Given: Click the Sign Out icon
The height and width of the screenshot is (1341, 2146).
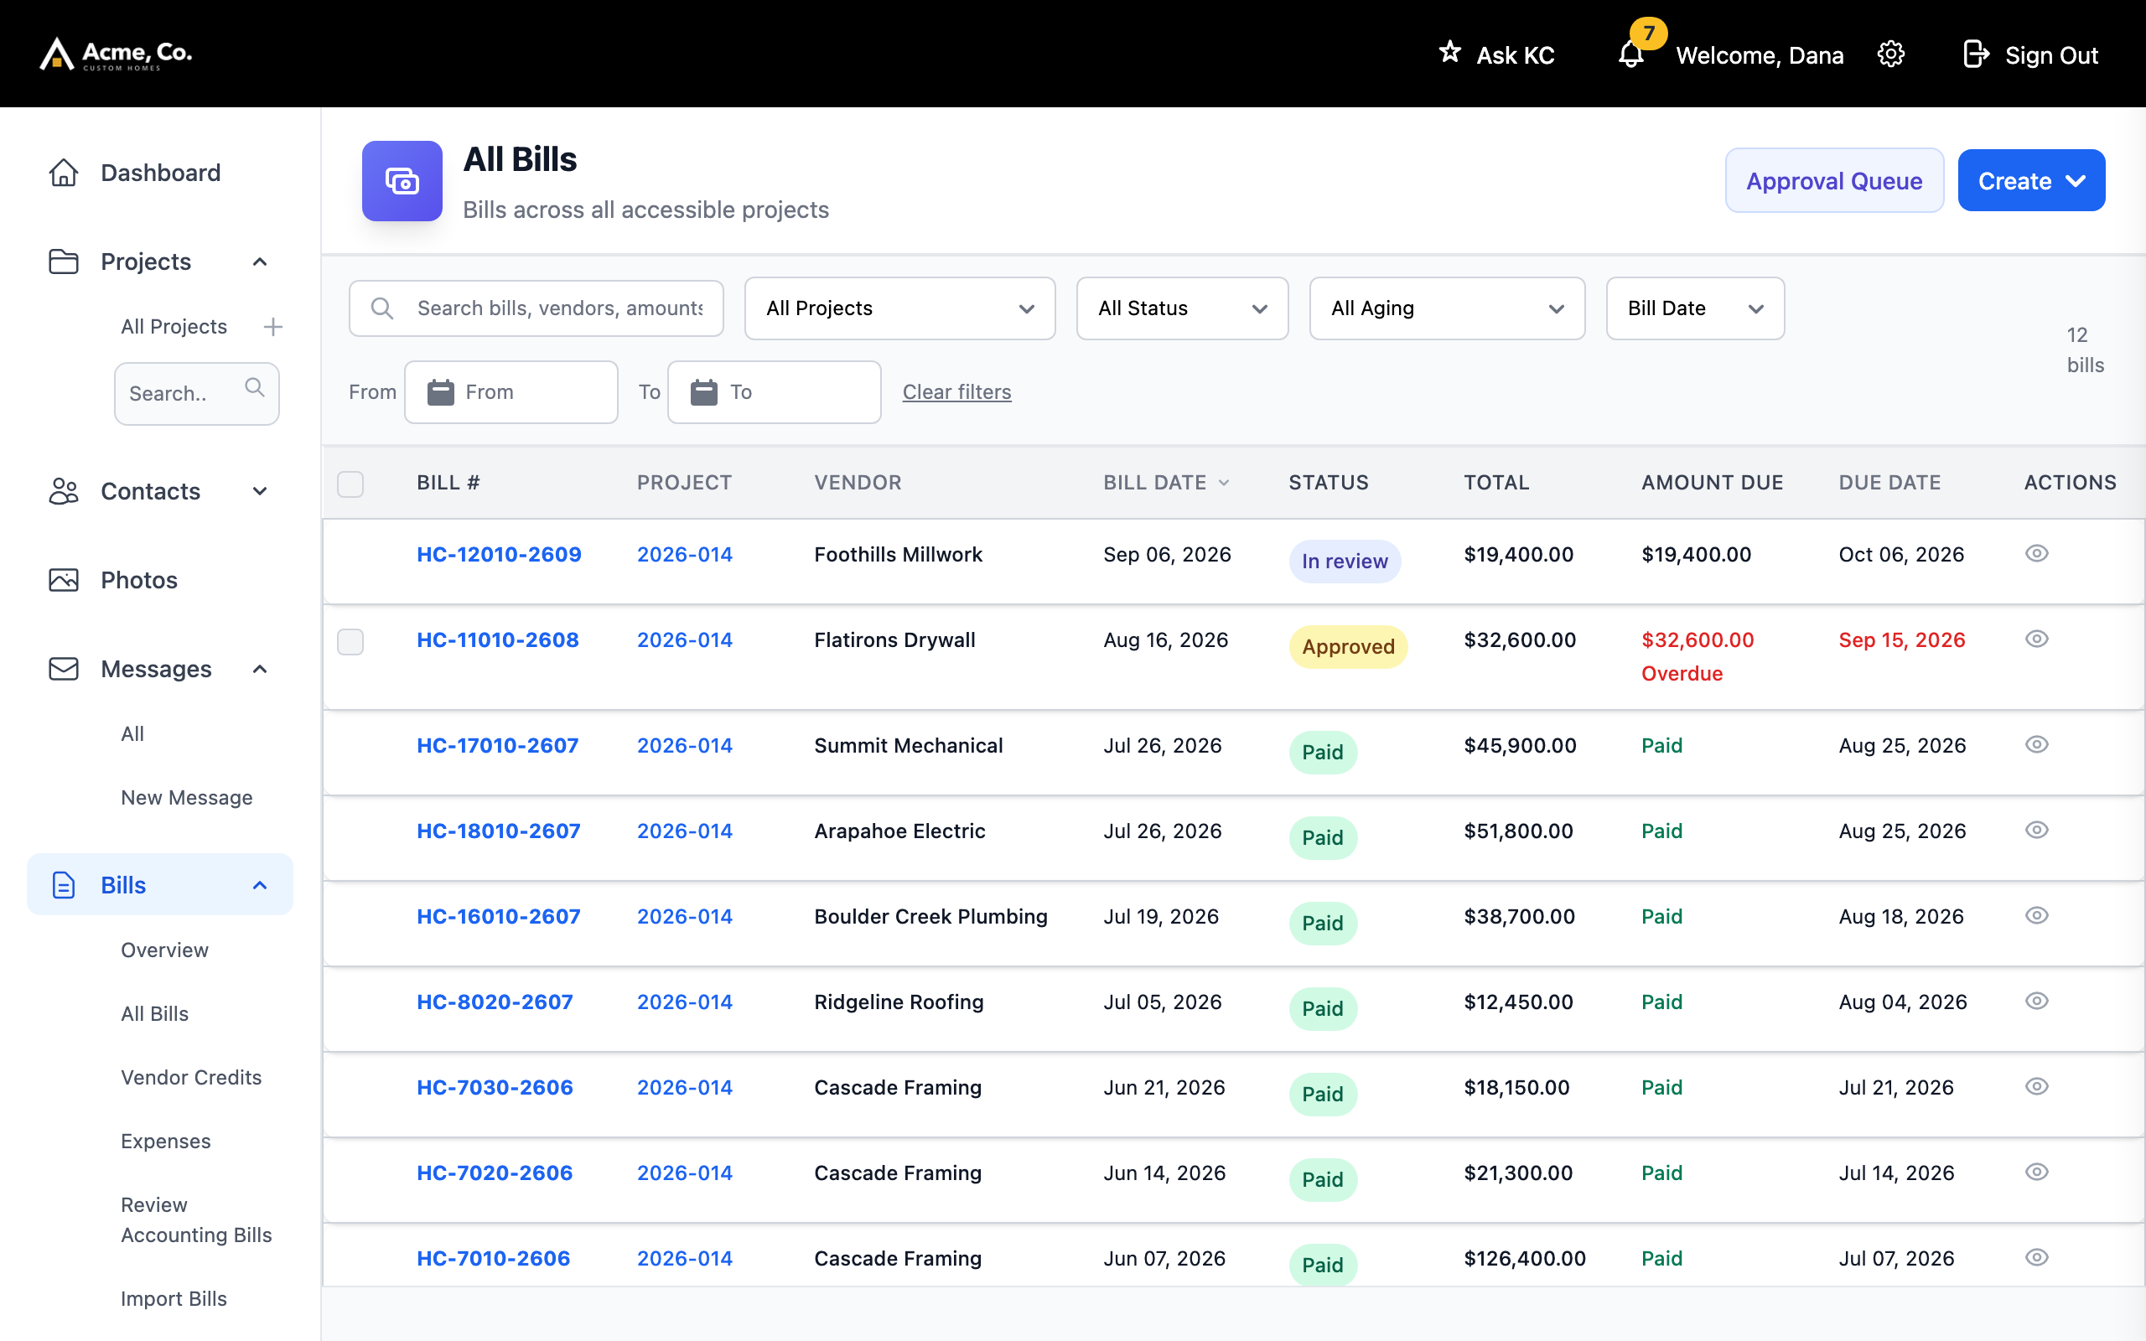Looking at the screenshot, I should [1975, 54].
